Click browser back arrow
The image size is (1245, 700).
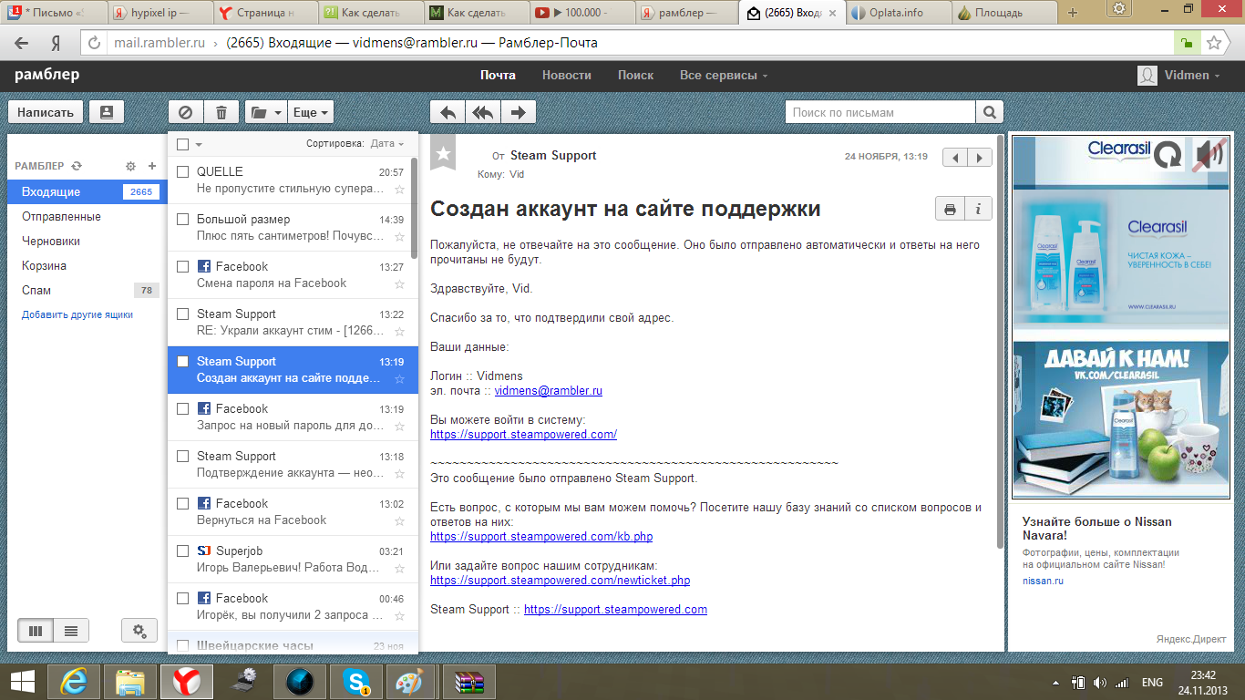[22, 43]
